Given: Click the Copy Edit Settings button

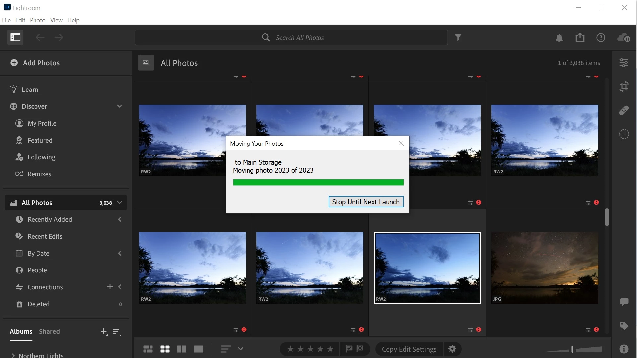Looking at the screenshot, I should pyautogui.click(x=409, y=349).
